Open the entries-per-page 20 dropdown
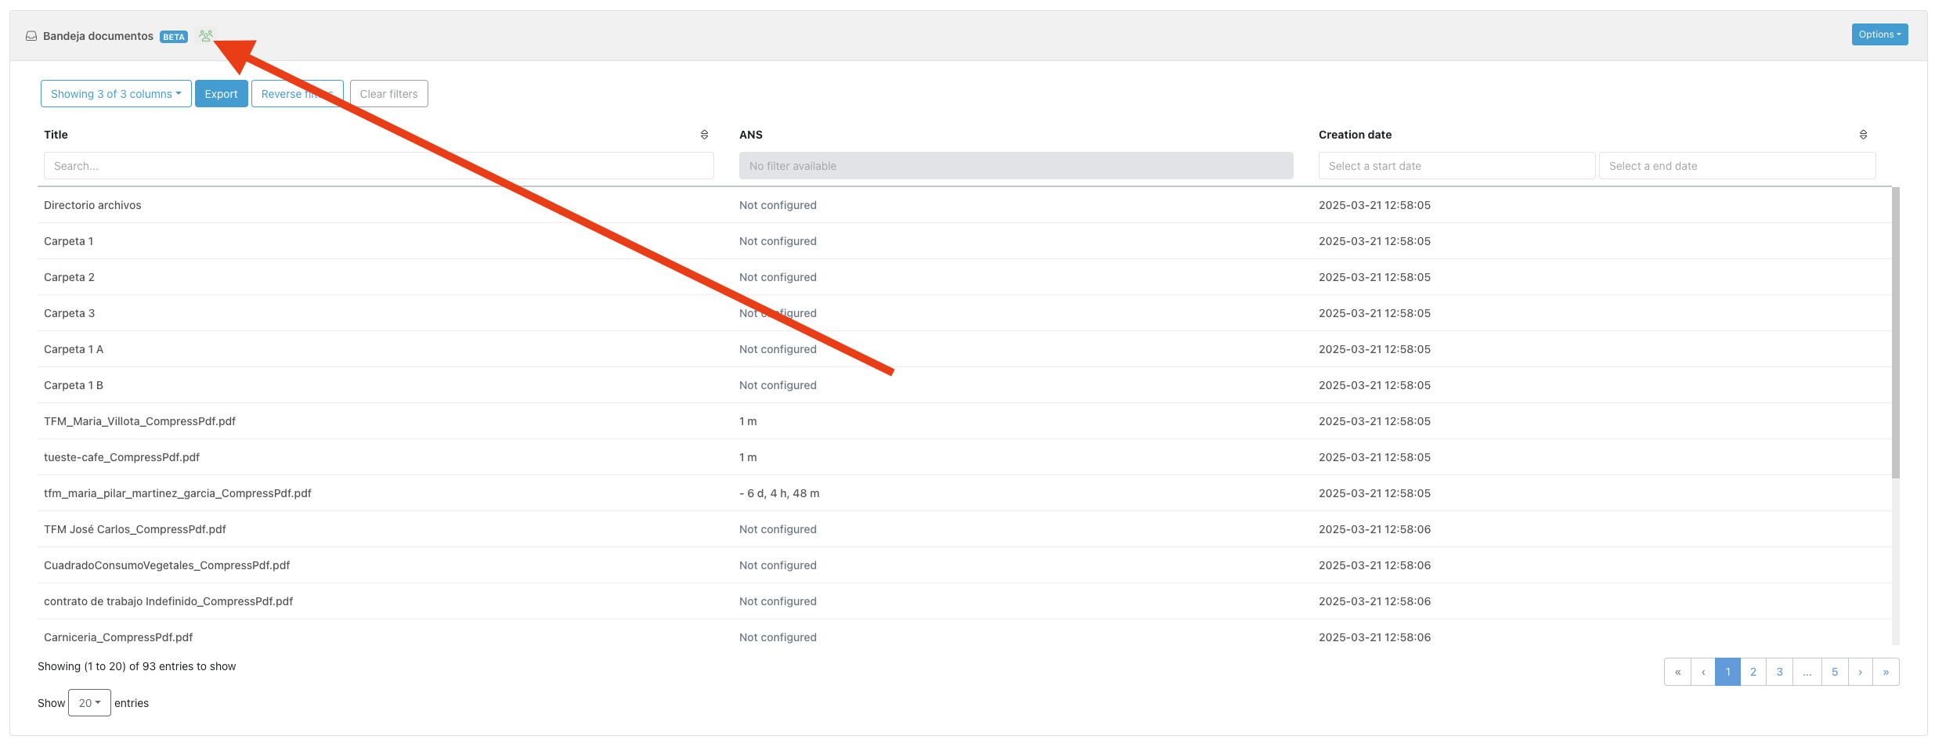 pyautogui.click(x=89, y=703)
